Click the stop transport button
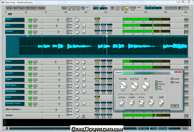194x132 pixels. click(180, 8)
